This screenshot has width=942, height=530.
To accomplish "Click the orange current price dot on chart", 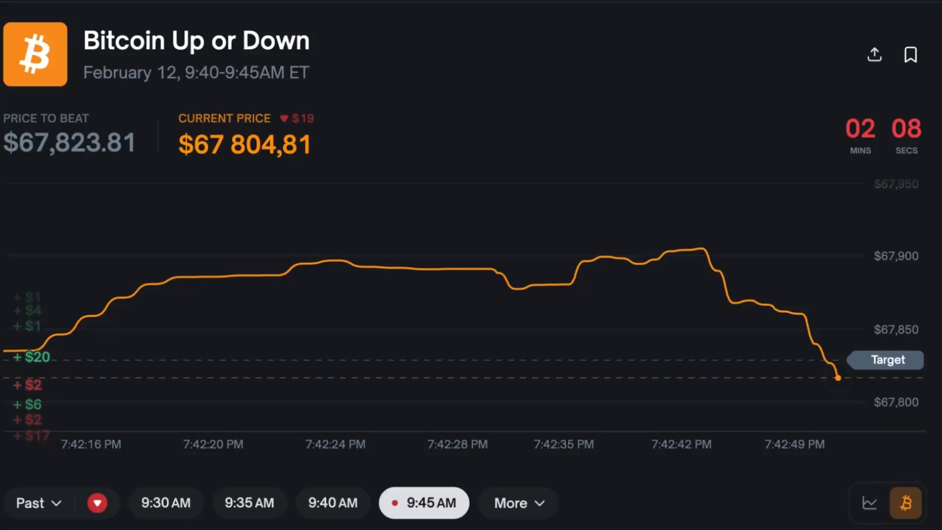I will (x=838, y=378).
